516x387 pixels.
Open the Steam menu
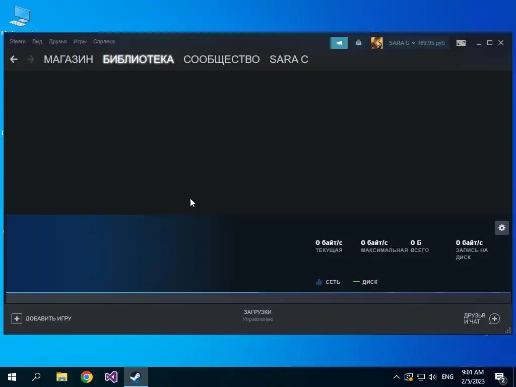click(x=18, y=41)
